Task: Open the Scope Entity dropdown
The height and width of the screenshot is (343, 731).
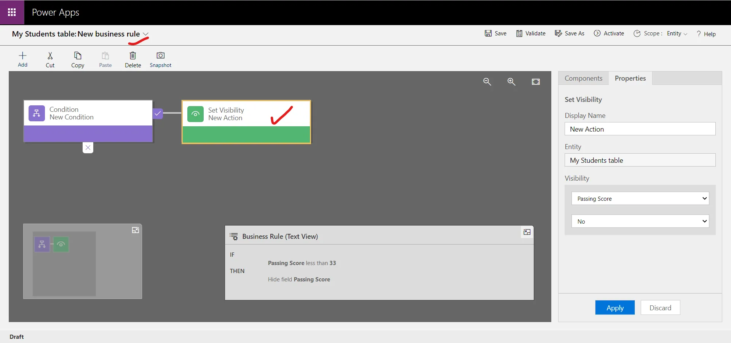Action: (x=677, y=33)
